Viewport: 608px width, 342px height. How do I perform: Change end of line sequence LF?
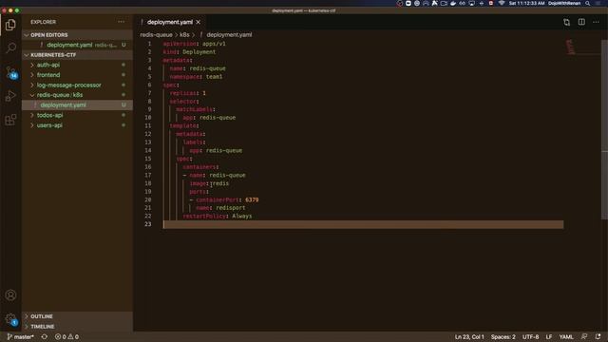pos(549,337)
